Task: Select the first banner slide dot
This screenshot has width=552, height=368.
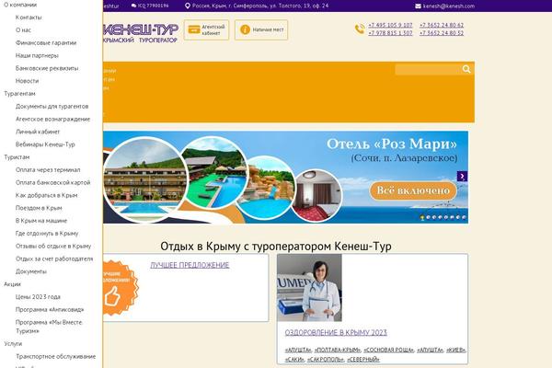Action: [x=422, y=218]
